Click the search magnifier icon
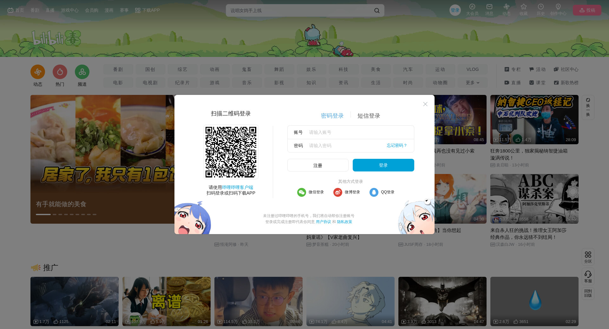This screenshot has width=609, height=329. point(377,10)
